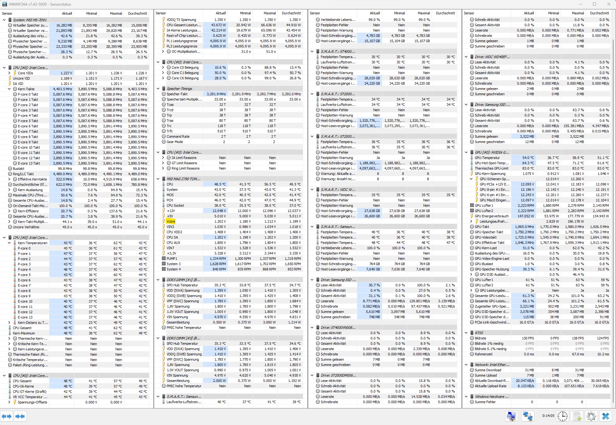Expand the GPU D3D Auslastung entry
616x425 pixels.
click(471, 274)
